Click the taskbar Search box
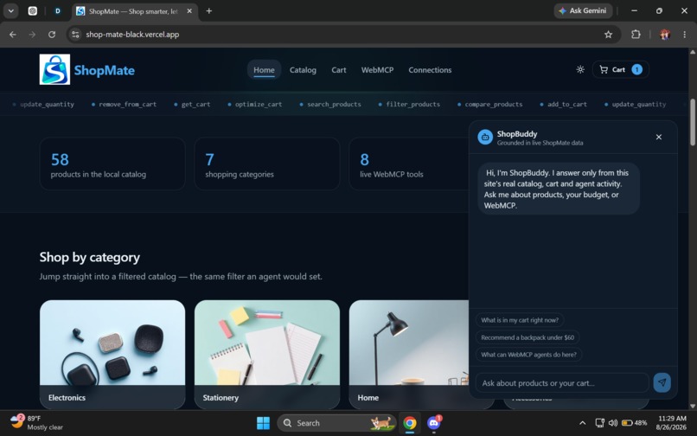 [x=337, y=423]
